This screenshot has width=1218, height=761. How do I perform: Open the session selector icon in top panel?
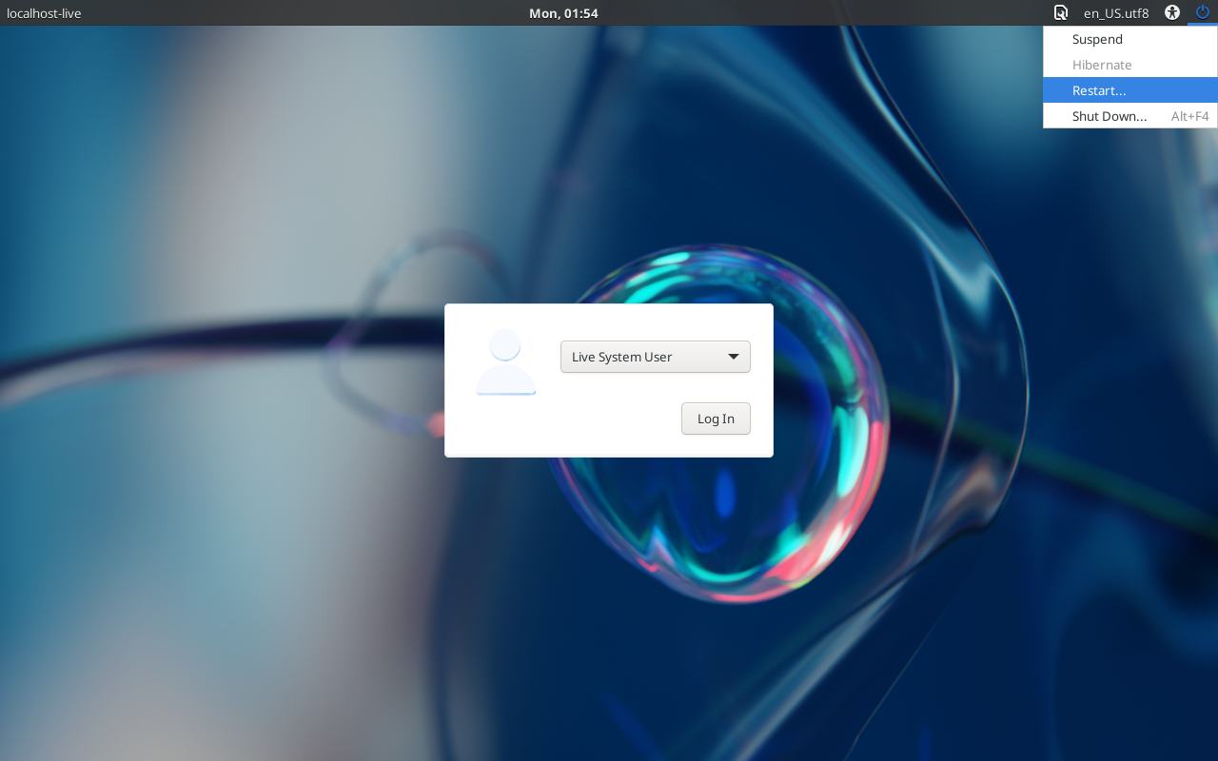point(1061,13)
